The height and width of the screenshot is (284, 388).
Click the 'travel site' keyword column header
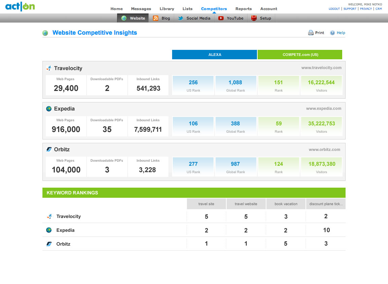point(206,204)
